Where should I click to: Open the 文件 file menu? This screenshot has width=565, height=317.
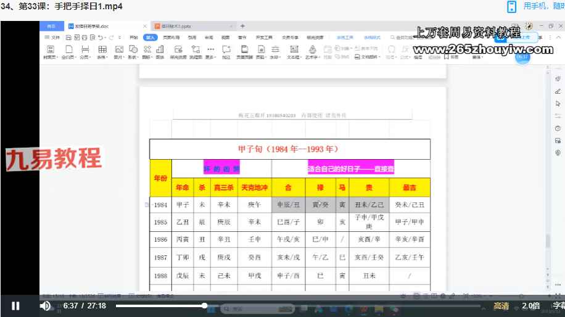pos(52,38)
